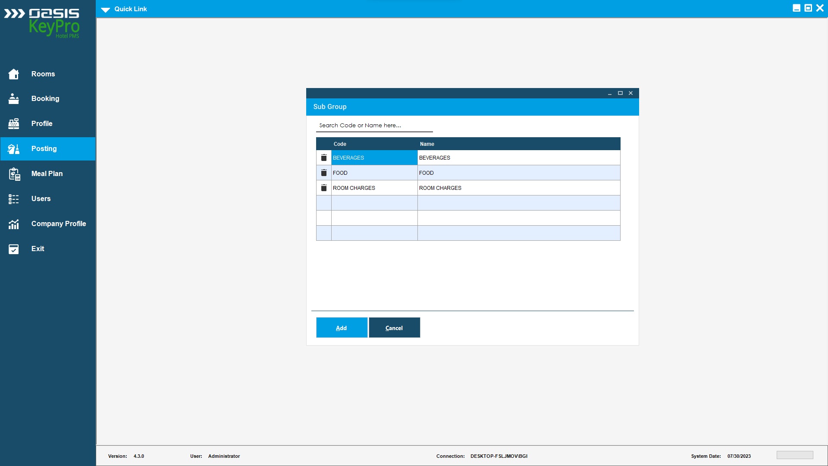The height and width of the screenshot is (466, 828).
Task: Click the Meal Plan clipboard icon
Action: (x=14, y=174)
